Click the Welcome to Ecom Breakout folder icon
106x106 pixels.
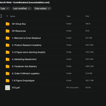7,38
